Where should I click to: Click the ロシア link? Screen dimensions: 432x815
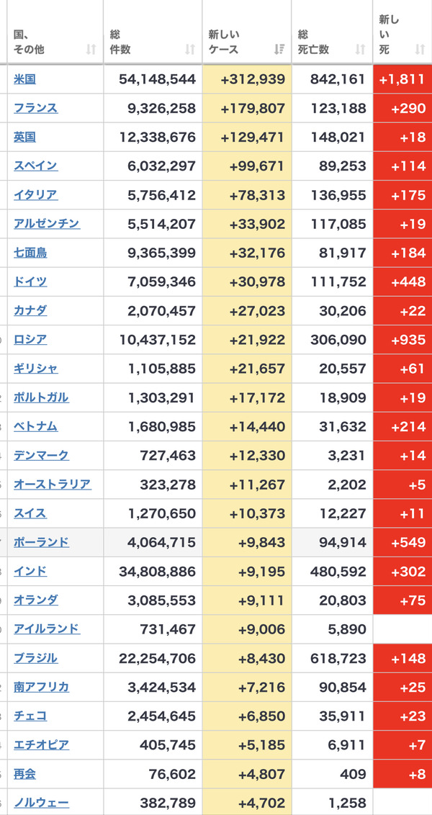(x=30, y=340)
